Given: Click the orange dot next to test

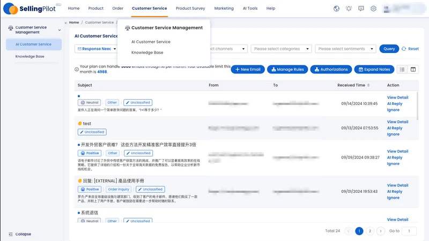Looking at the screenshot, I should (80, 124).
